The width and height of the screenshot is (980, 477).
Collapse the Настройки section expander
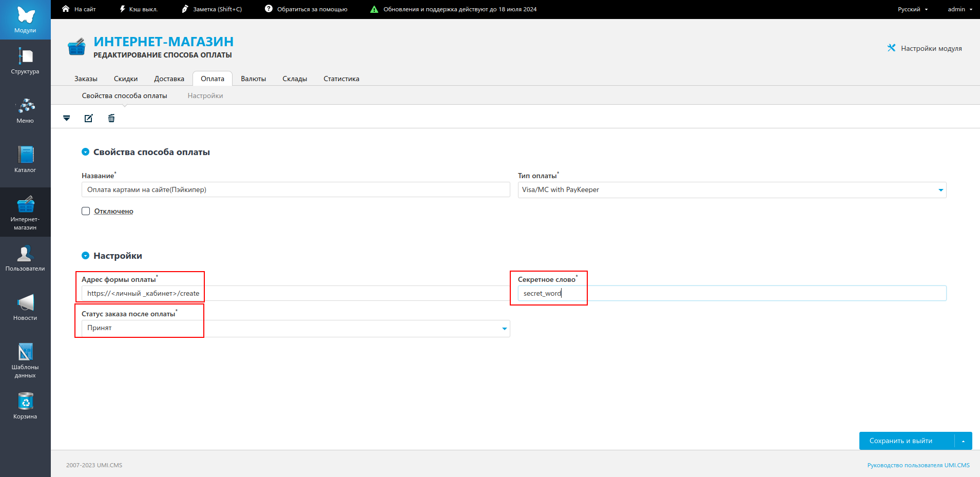click(x=86, y=256)
